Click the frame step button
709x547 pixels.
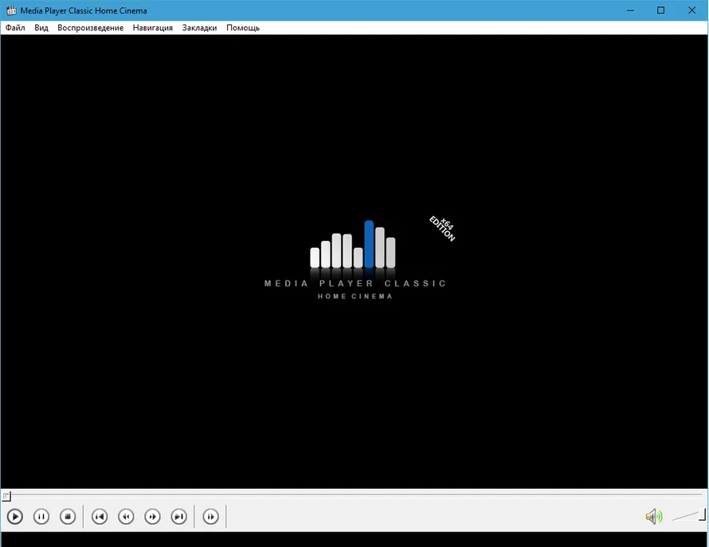(210, 517)
